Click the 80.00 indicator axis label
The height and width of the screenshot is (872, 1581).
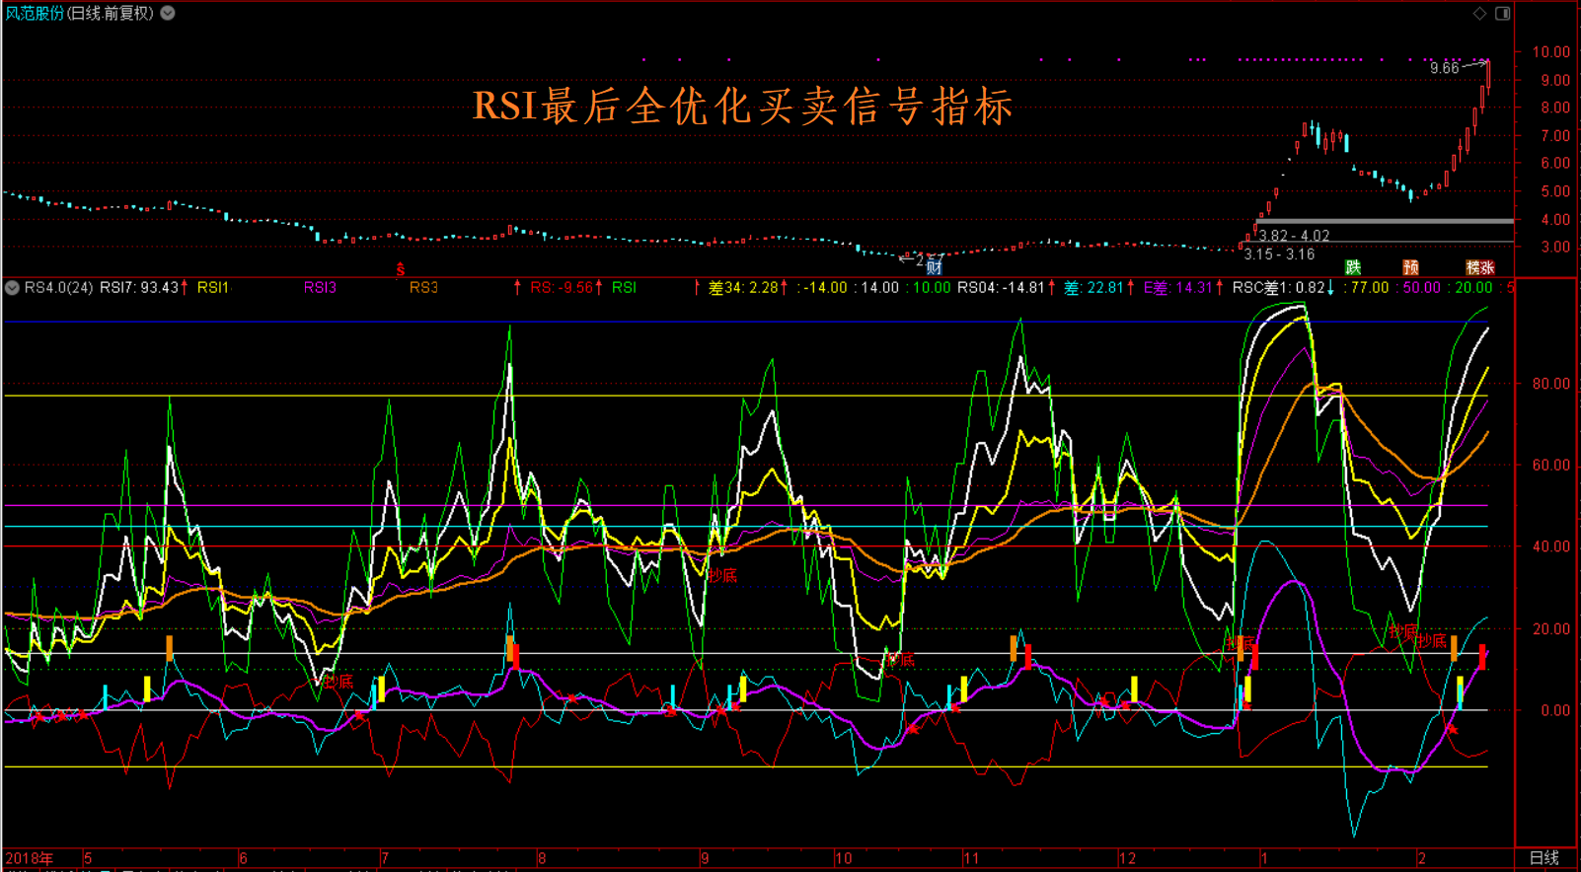1550,384
